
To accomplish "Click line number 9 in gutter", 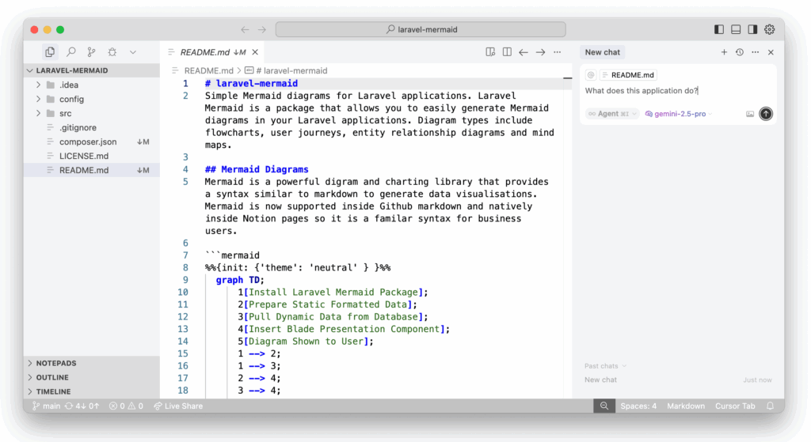I will (x=185, y=280).
